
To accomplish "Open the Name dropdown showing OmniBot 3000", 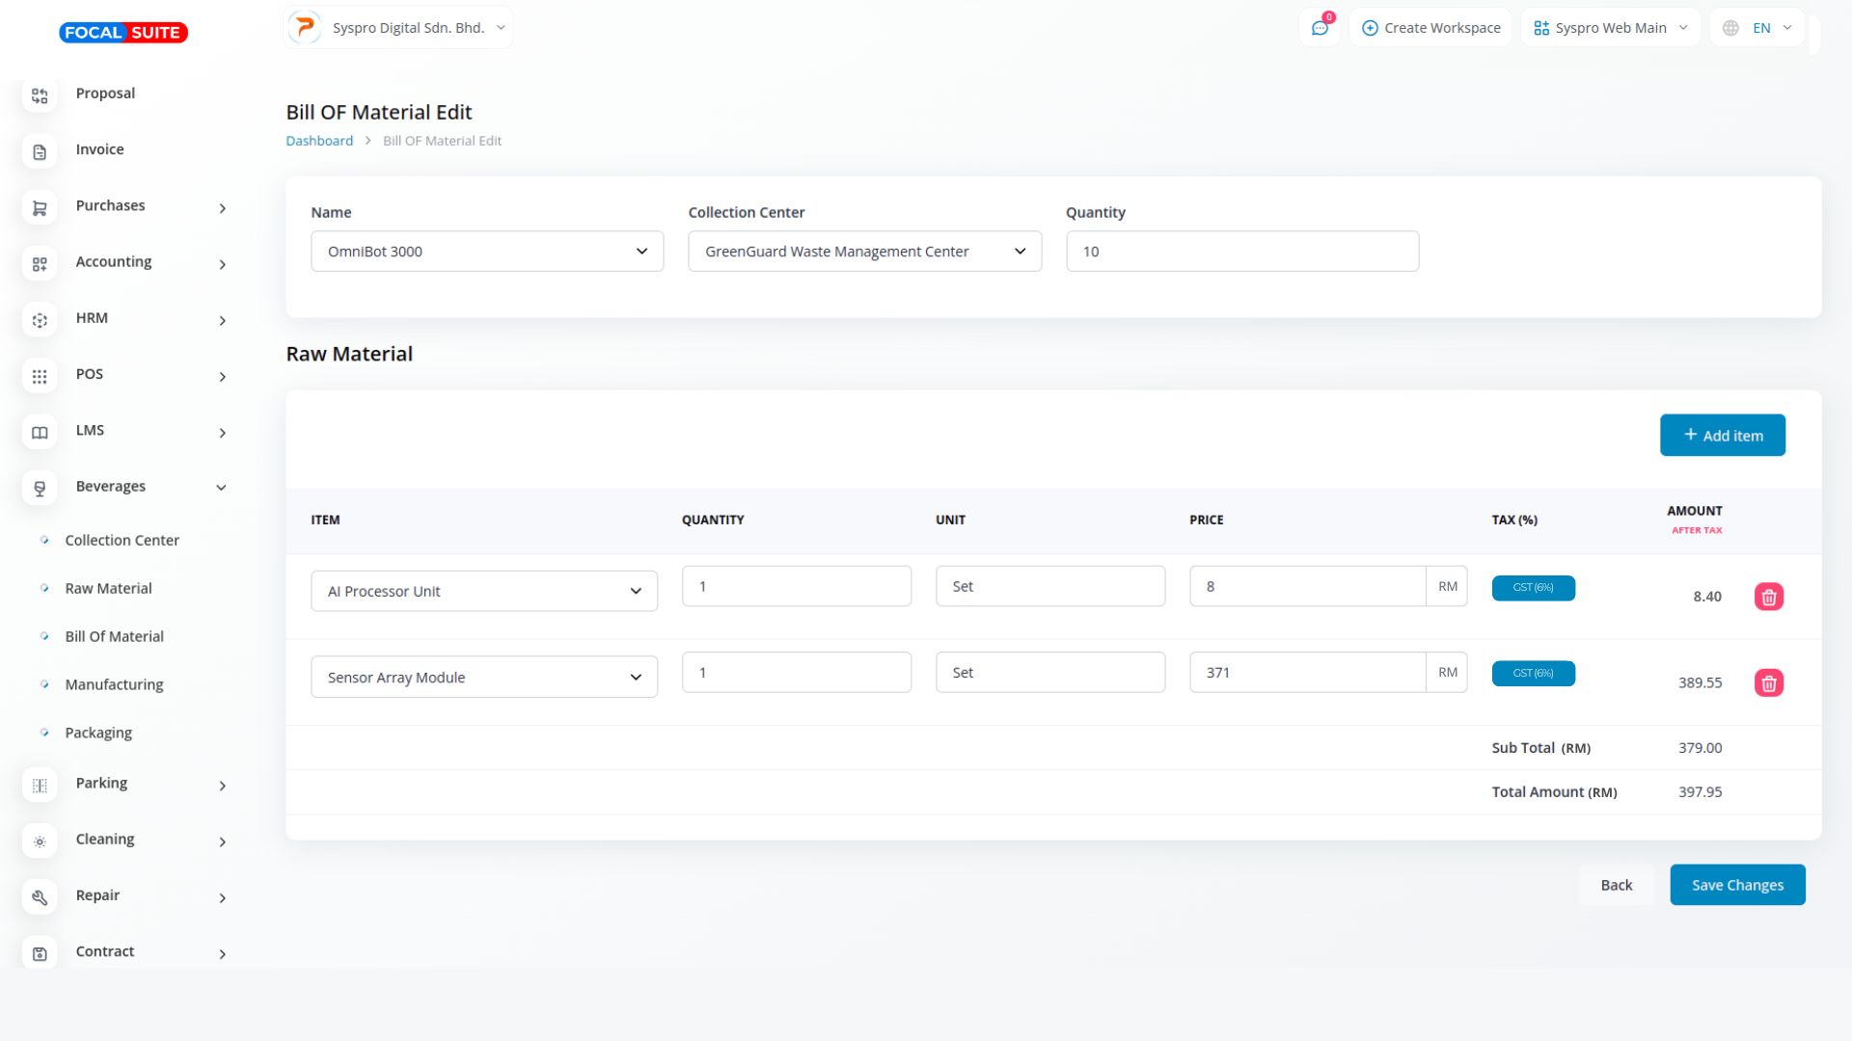I will click(x=486, y=252).
